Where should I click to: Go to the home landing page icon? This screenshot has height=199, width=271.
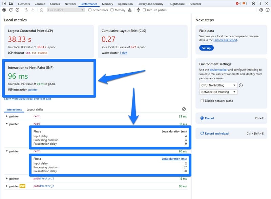41,10
